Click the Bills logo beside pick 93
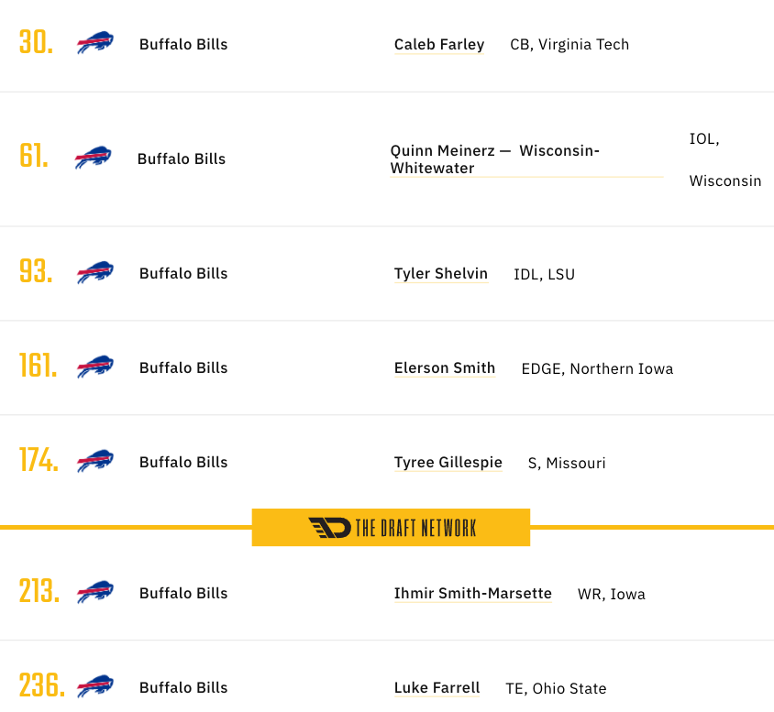The height and width of the screenshot is (712, 774). click(95, 272)
